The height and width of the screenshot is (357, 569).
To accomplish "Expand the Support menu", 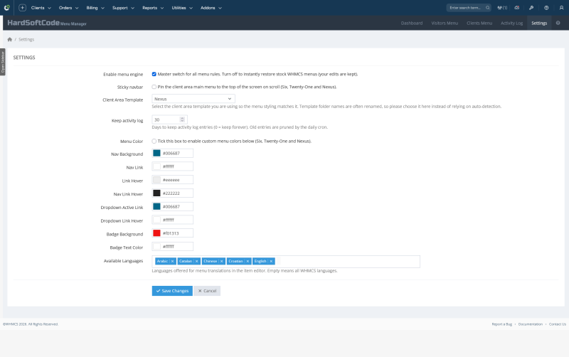I will pyautogui.click(x=123, y=8).
